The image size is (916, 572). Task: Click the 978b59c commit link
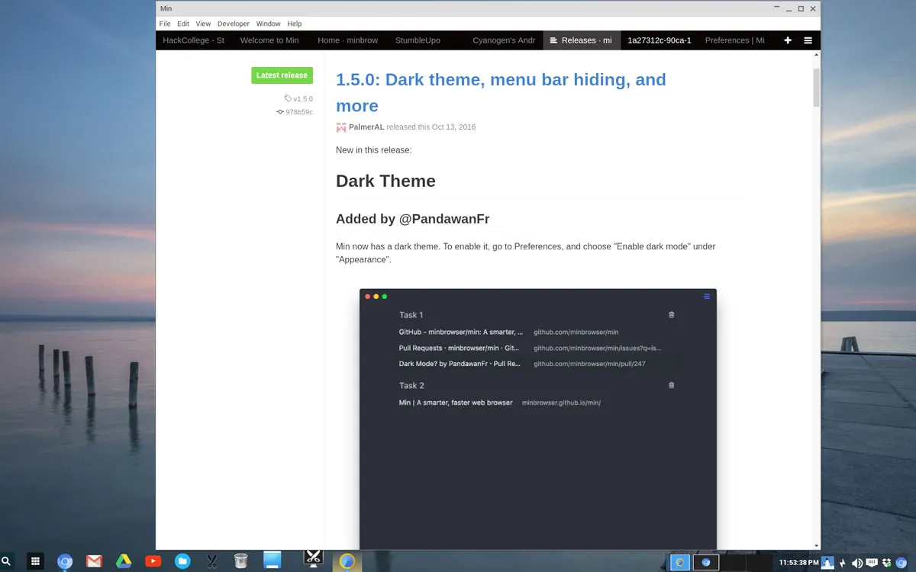click(x=298, y=111)
